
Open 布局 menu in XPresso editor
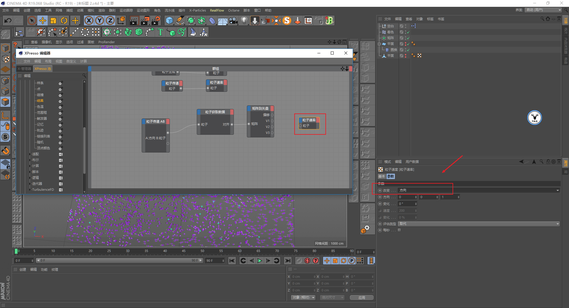[48, 61]
